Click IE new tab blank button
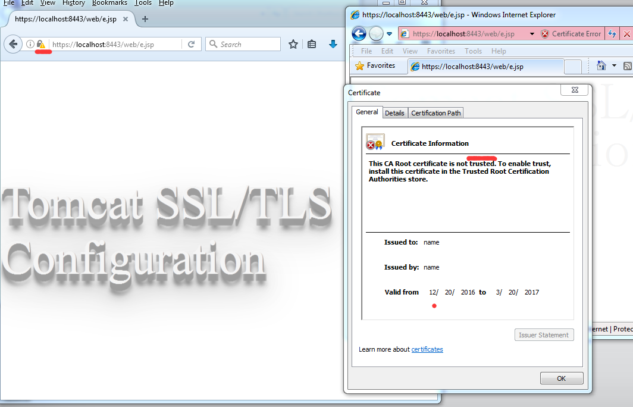Image resolution: width=633 pixels, height=407 pixels. click(x=573, y=67)
